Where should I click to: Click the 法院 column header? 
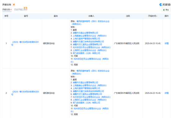[128, 16]
